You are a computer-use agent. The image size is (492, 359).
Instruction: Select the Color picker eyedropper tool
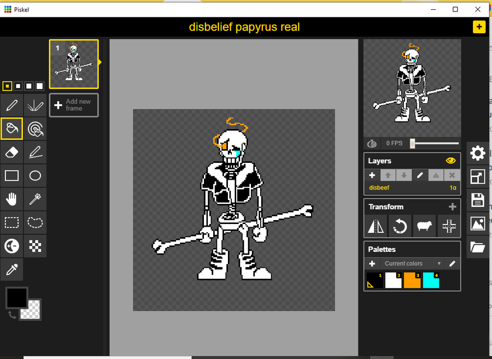tap(11, 269)
